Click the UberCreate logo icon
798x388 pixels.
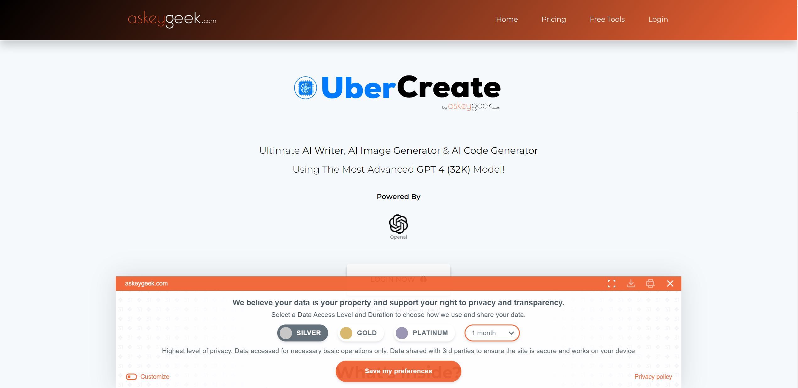(x=304, y=87)
